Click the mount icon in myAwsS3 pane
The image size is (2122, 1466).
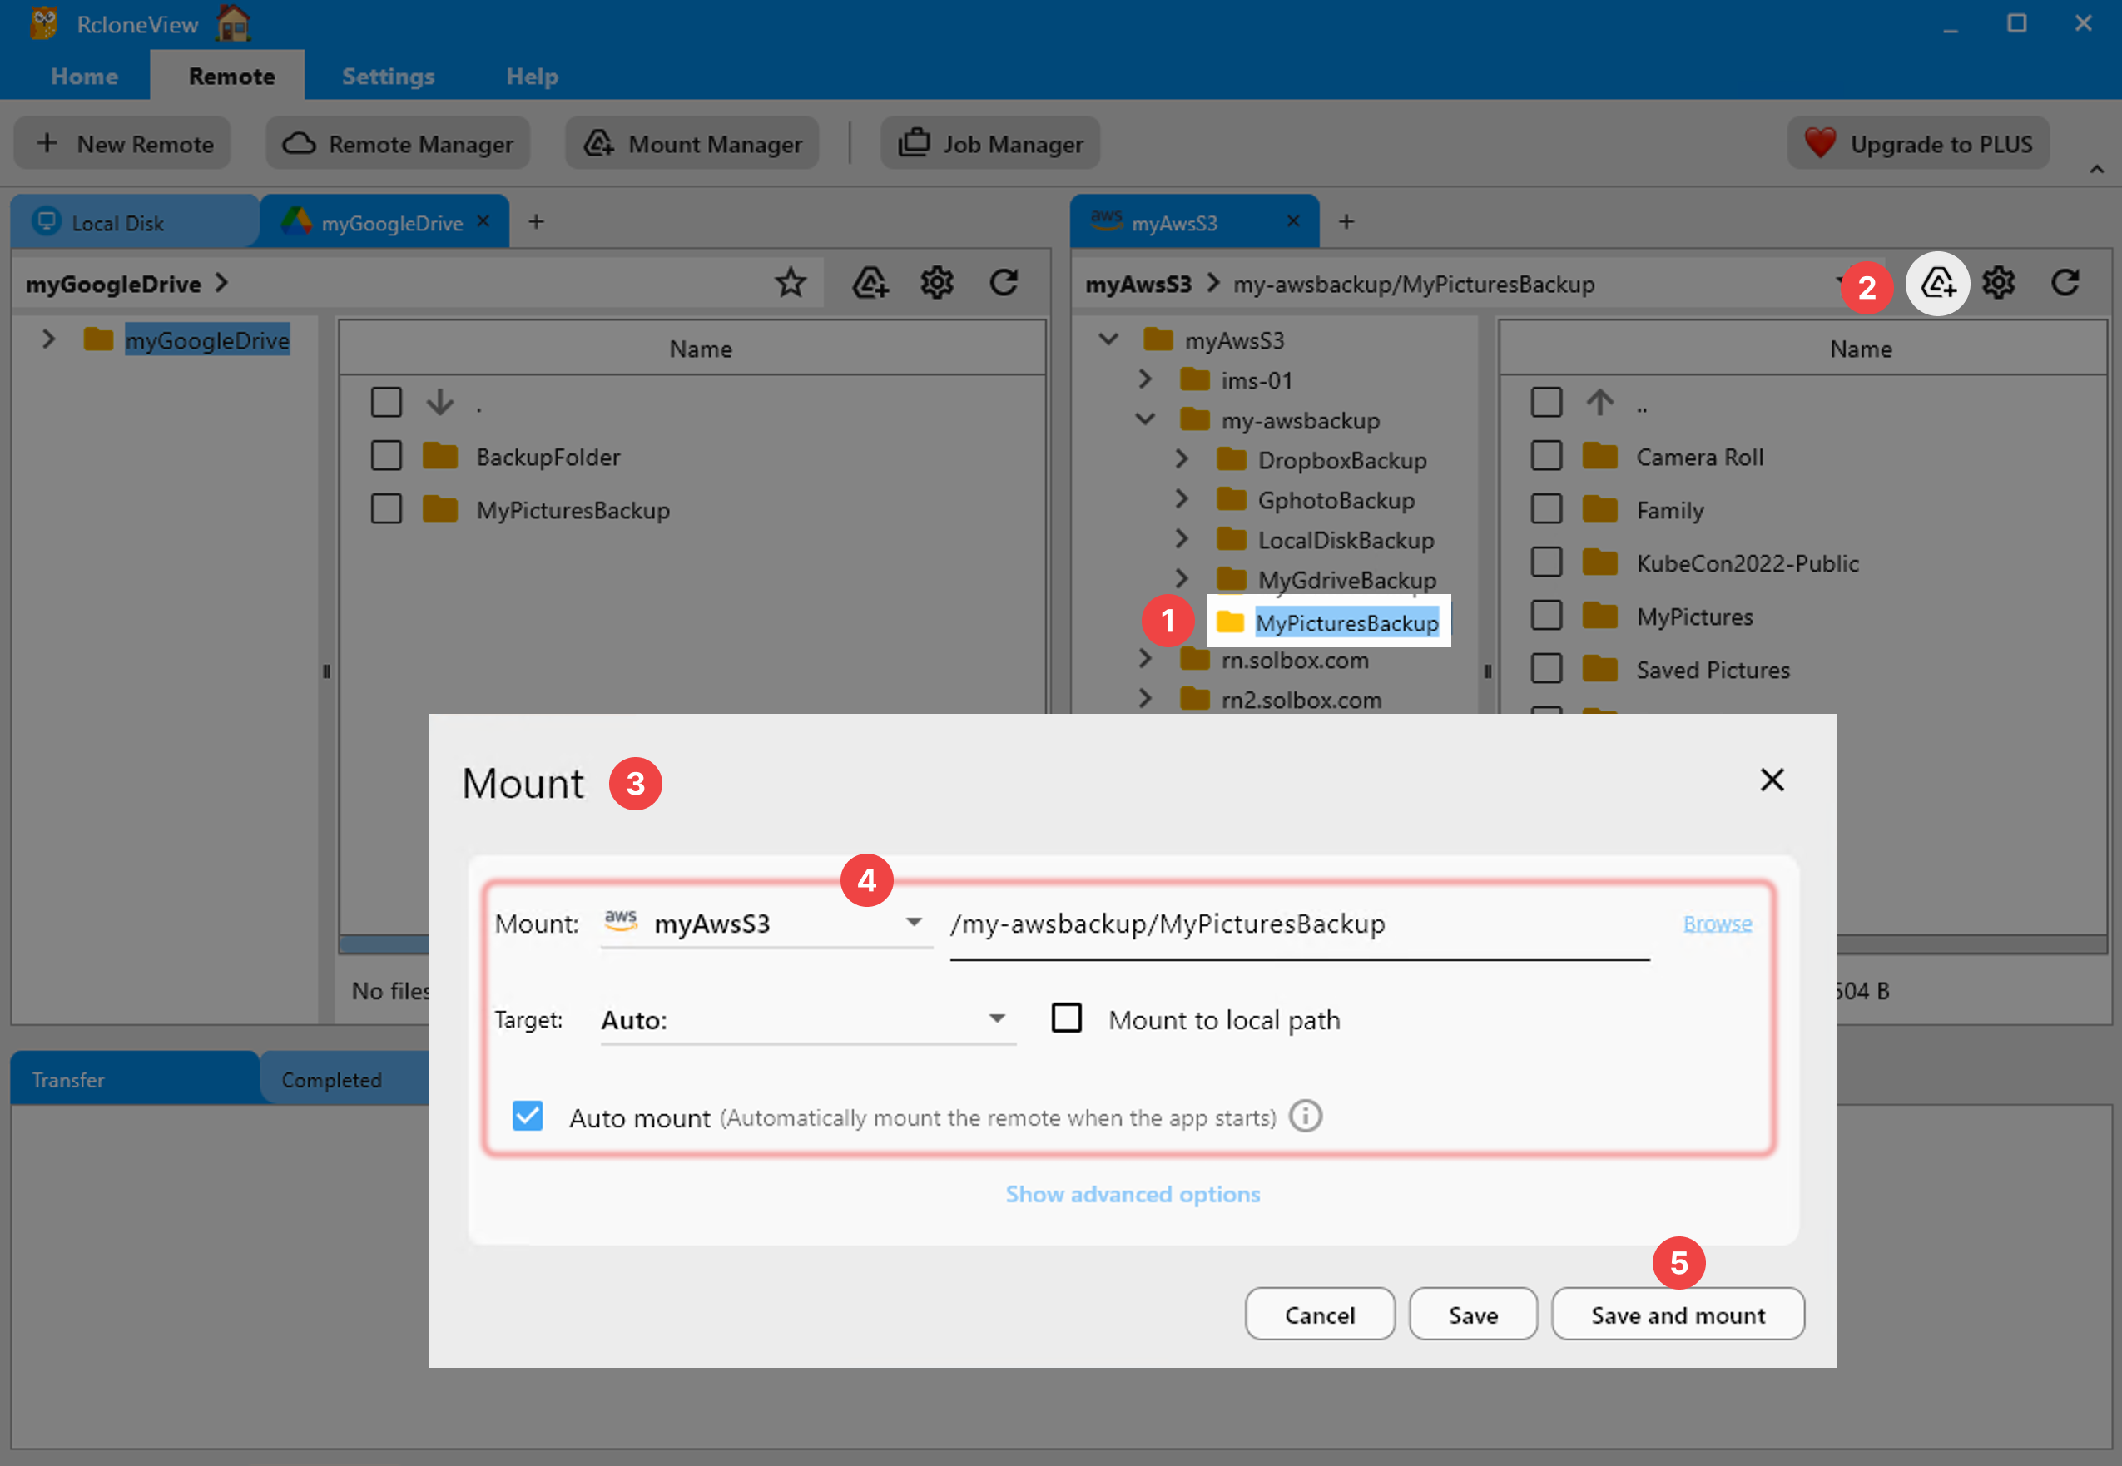pos(1936,283)
